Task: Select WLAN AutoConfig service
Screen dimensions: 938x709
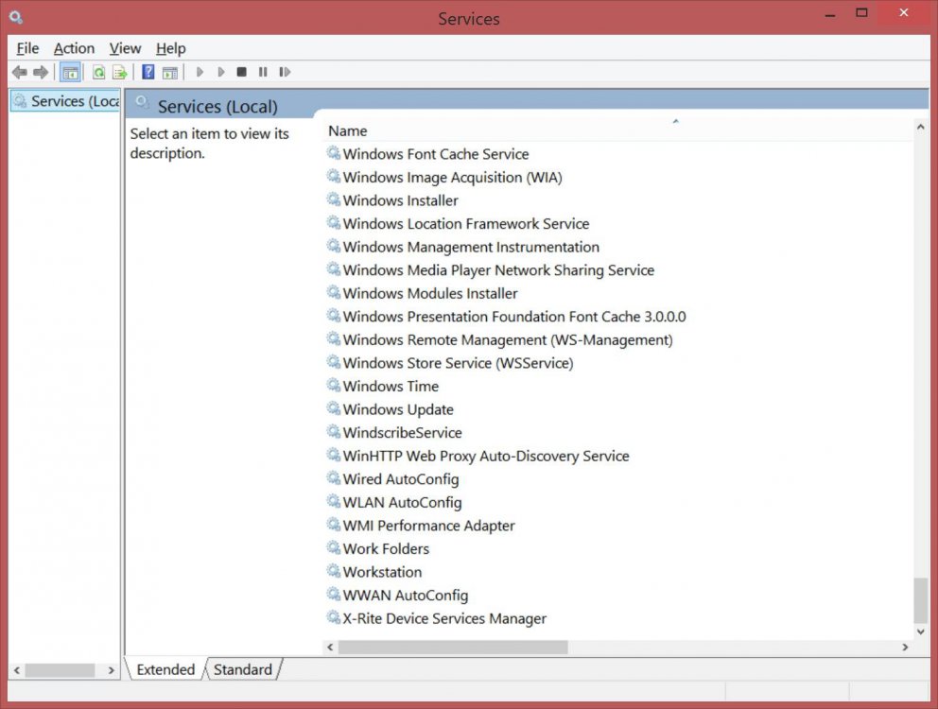Action: (395, 503)
